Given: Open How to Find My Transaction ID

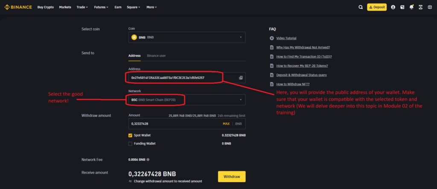Looking at the screenshot, I should click(x=304, y=57).
